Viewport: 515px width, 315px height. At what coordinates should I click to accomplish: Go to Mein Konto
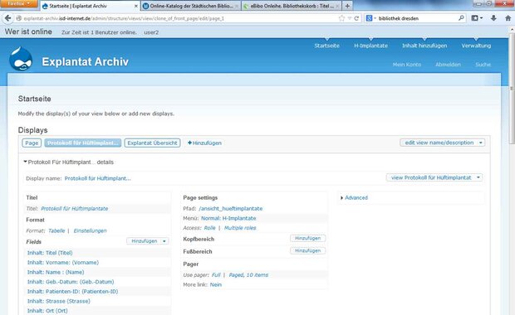pos(407,65)
